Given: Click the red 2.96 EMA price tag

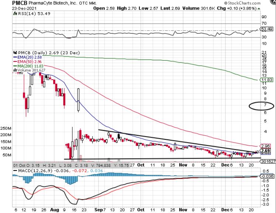Looking at the screenshot, I should [266, 146].
